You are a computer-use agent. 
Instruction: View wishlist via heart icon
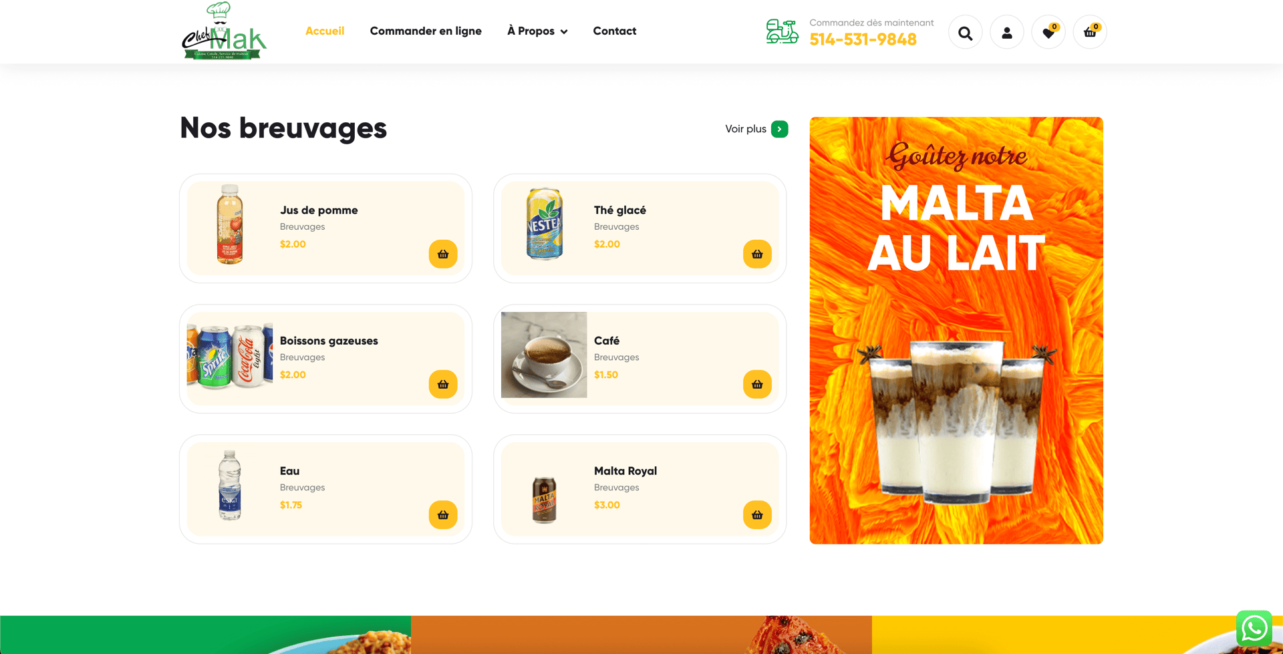coord(1048,32)
